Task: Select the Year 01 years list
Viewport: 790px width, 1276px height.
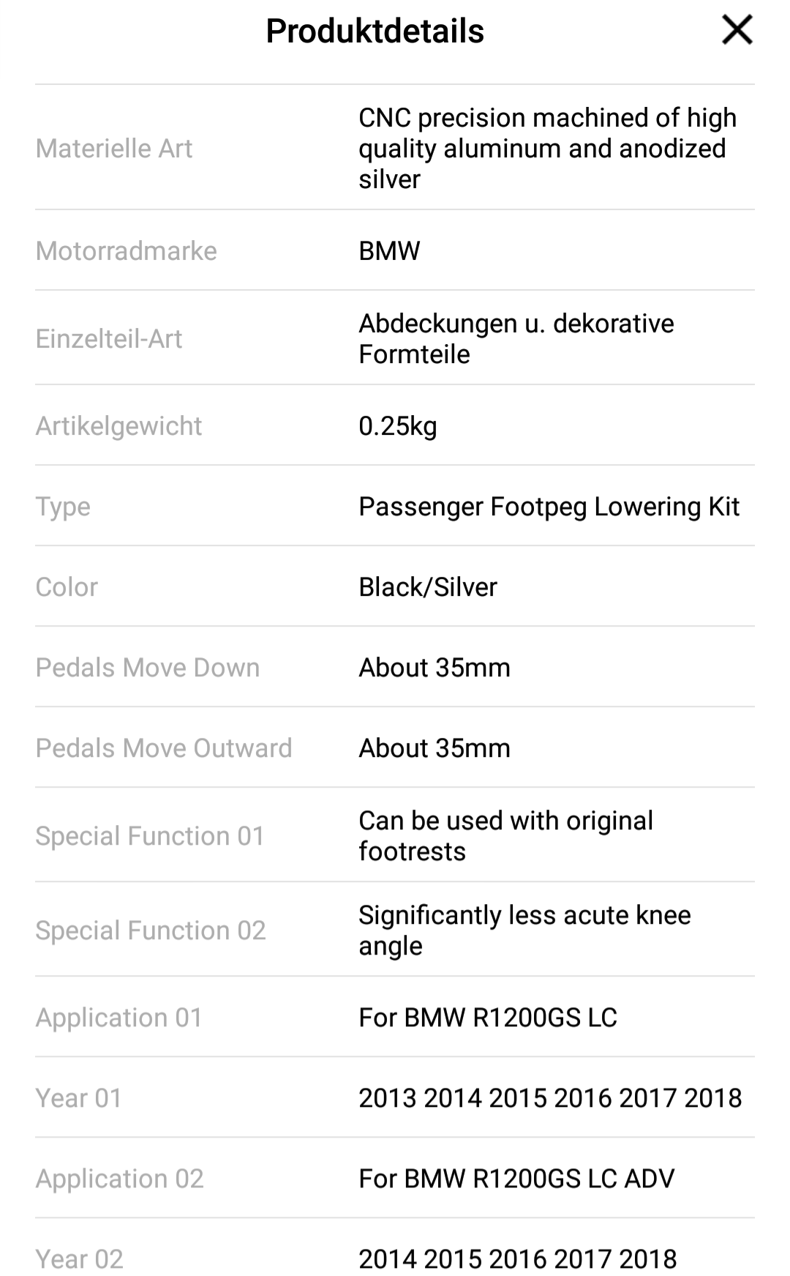Action: point(549,1098)
